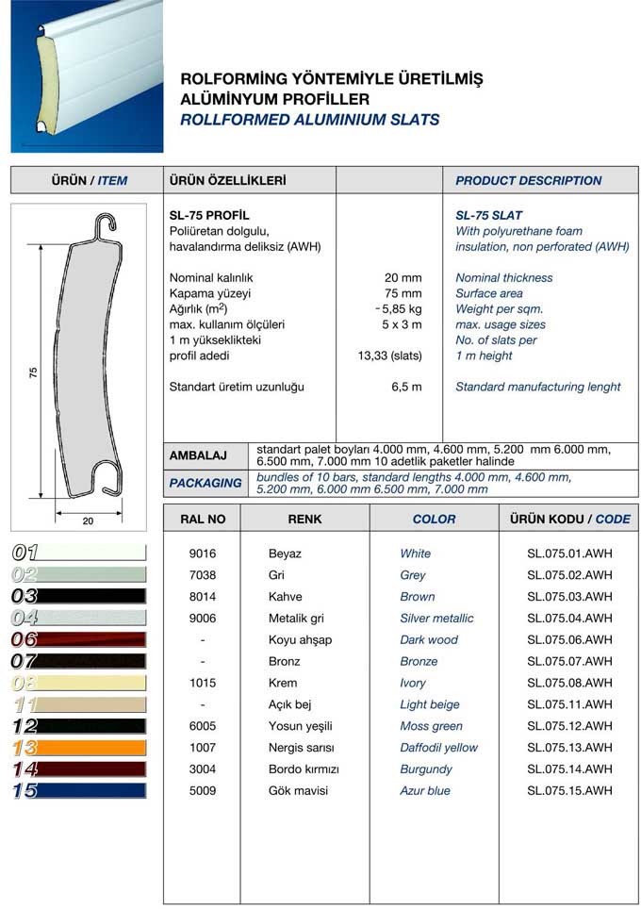Click the PACKAGING row label
This screenshot has width=641, height=909.
click(x=205, y=483)
